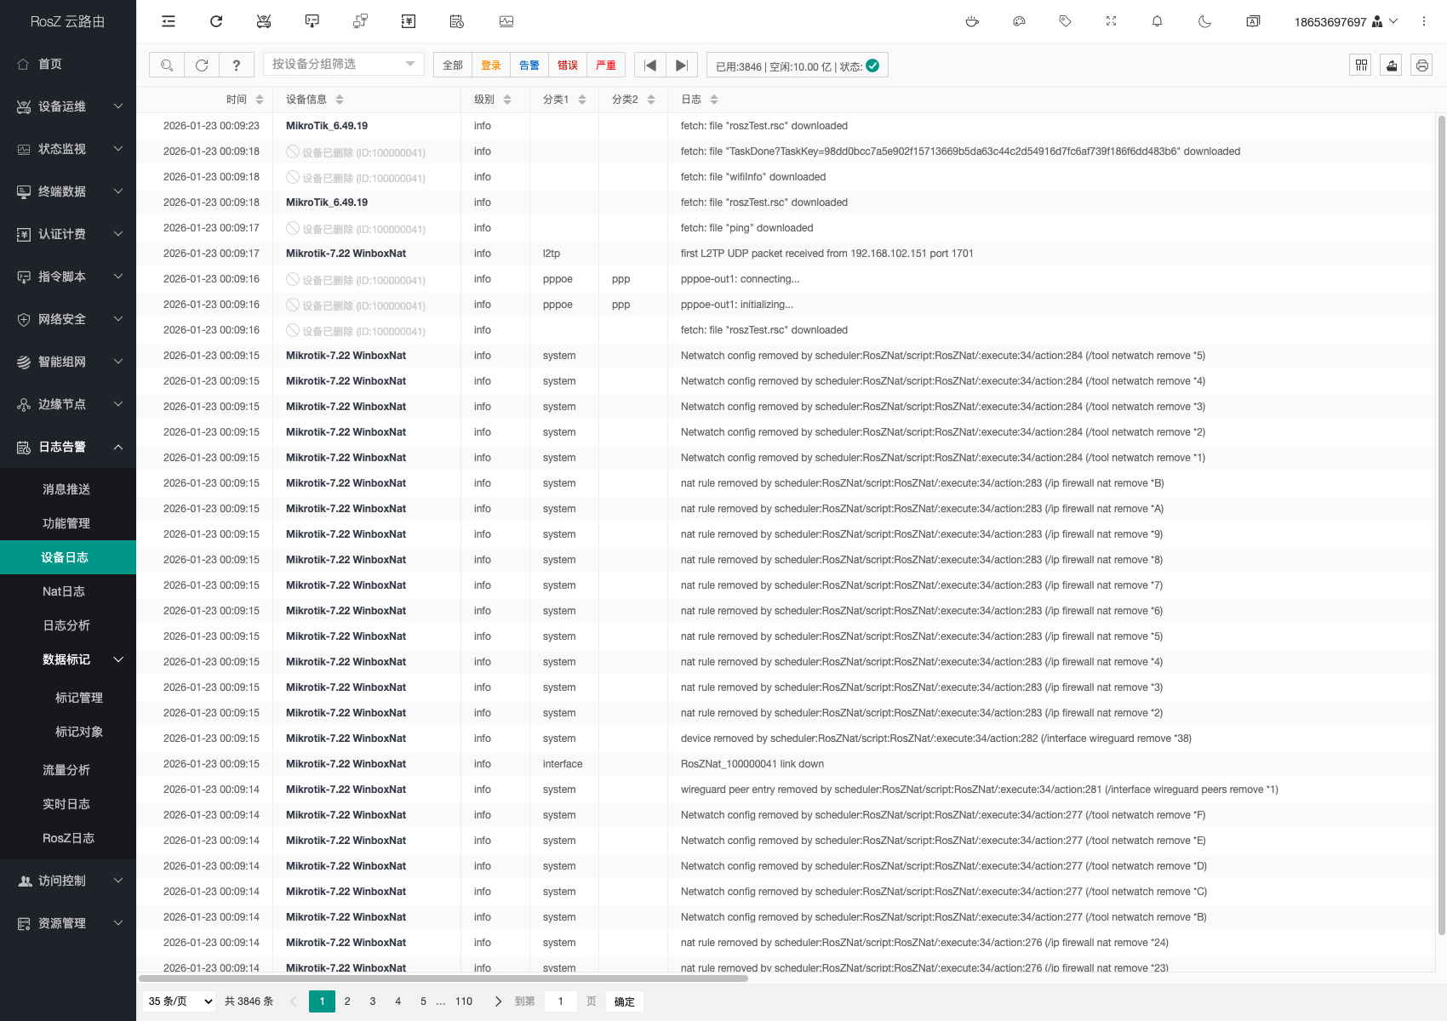
Task: Open the 35 条/页 page size dropdown
Action: (180, 1001)
